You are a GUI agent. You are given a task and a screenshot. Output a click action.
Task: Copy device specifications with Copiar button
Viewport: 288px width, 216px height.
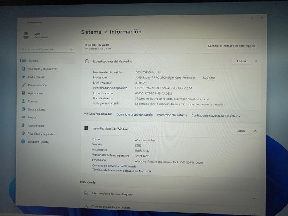[x=241, y=61]
